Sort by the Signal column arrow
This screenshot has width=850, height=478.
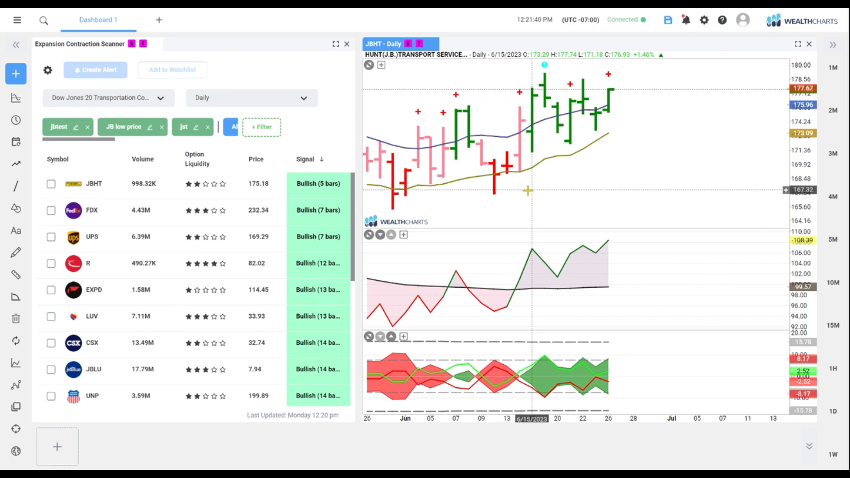click(321, 159)
